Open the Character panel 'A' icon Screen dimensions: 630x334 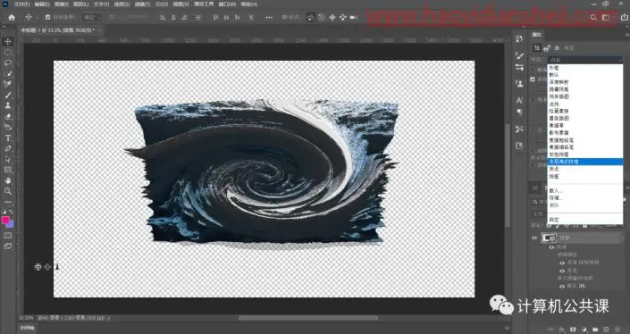click(519, 100)
